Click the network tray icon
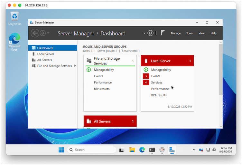The image size is (242, 165). [208, 150]
